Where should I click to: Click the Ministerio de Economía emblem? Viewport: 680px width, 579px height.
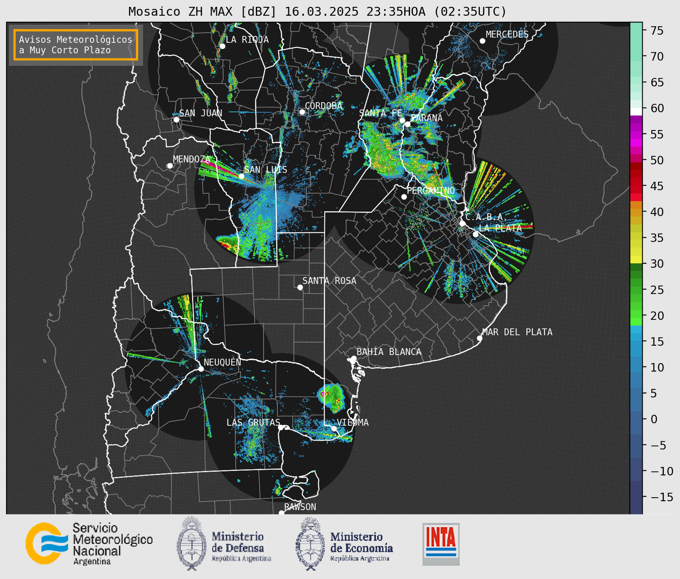(310, 544)
